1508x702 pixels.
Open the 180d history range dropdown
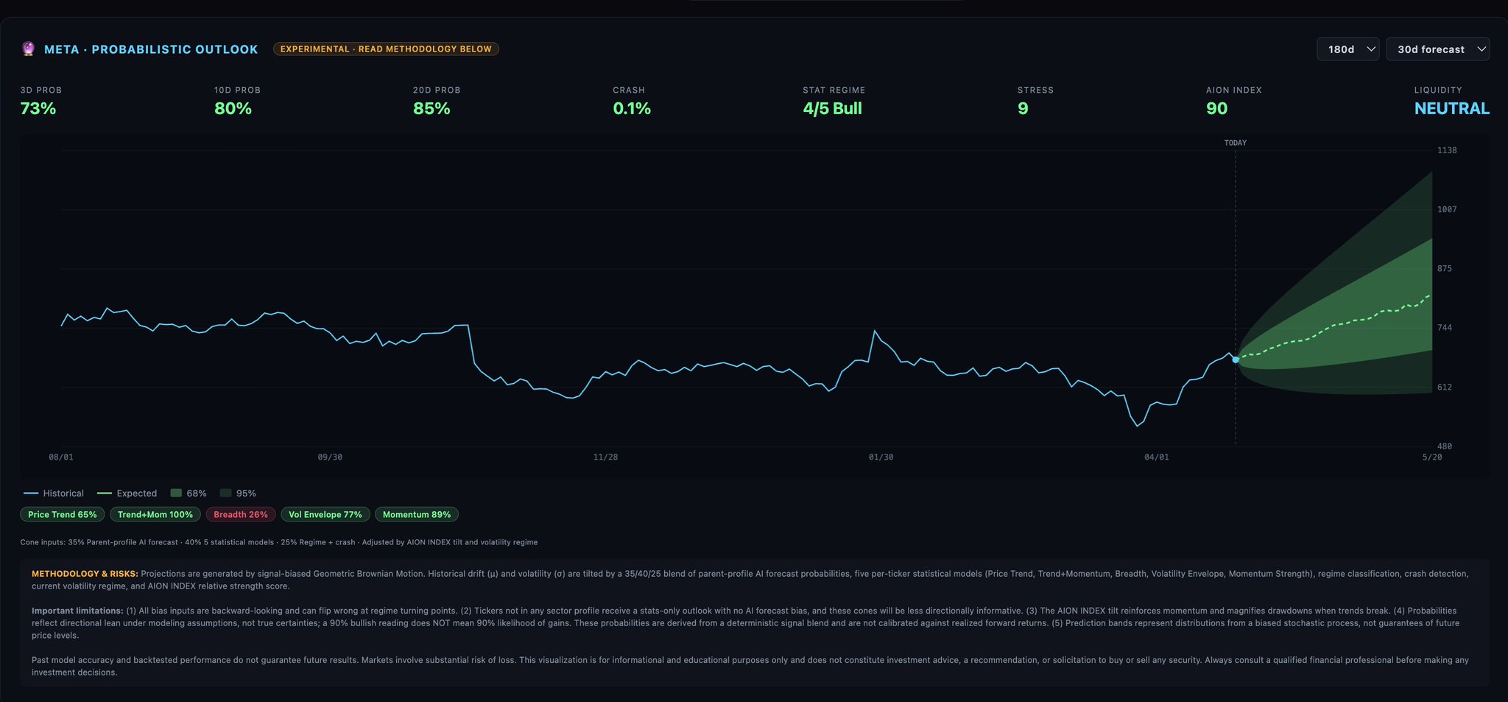(1347, 49)
